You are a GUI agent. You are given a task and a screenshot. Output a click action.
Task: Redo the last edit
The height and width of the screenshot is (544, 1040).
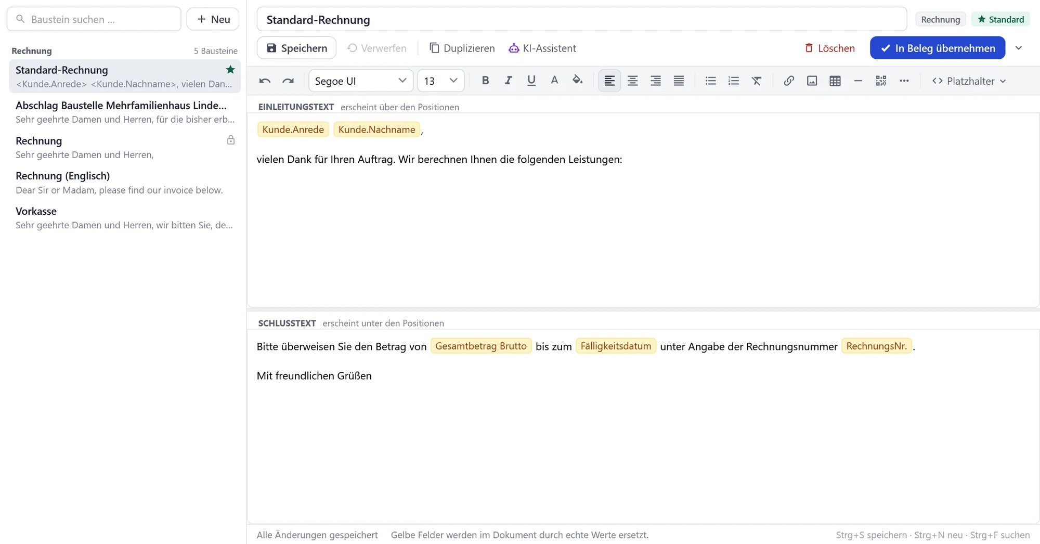tap(288, 81)
